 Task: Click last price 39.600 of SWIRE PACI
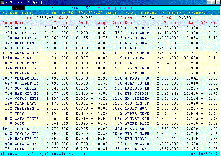point(191,58)
